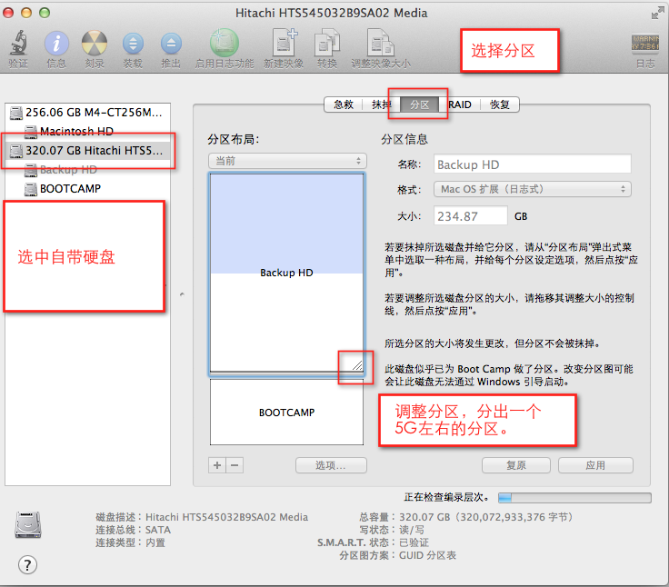Select the 320.07 GB Hitachi disk
The height and width of the screenshot is (587, 669).
point(87,151)
